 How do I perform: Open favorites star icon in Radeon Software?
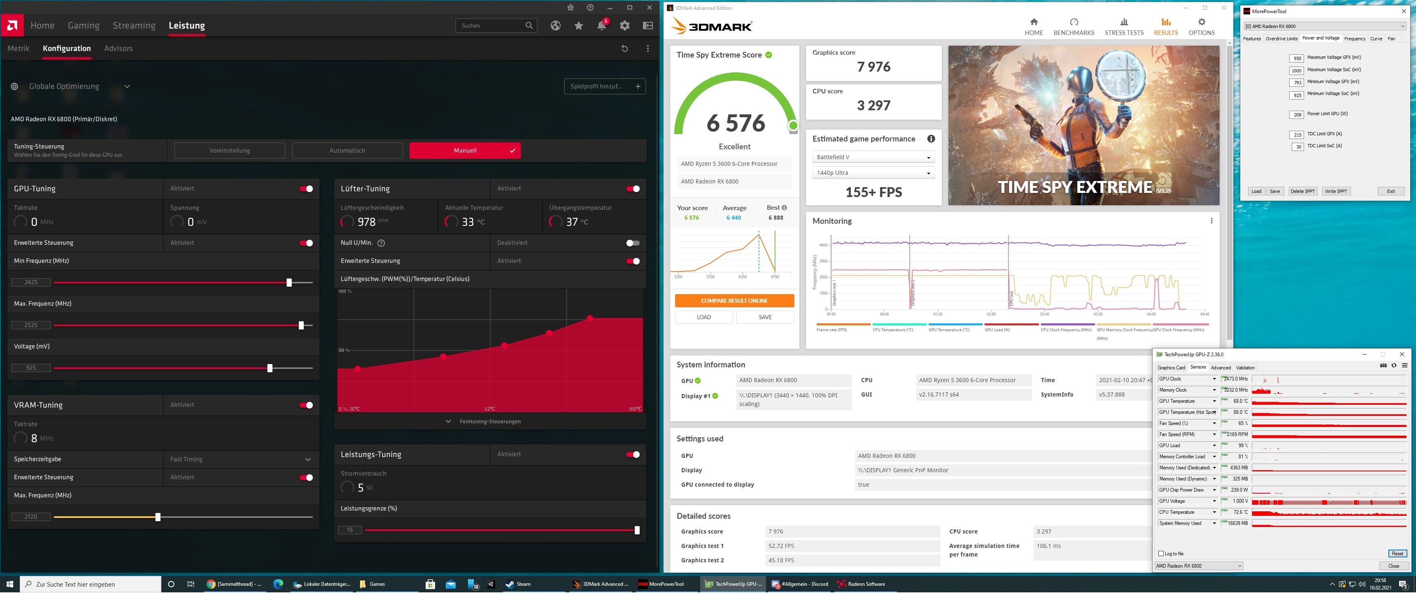[579, 25]
